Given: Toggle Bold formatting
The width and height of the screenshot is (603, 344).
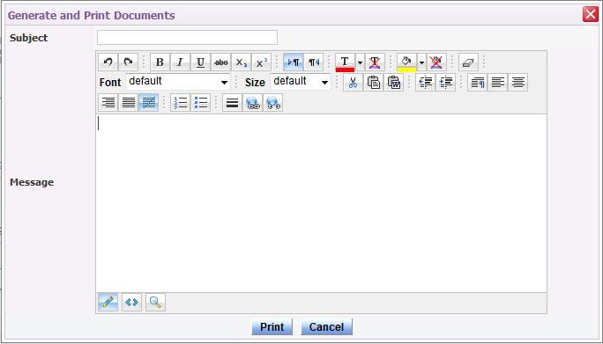Looking at the screenshot, I should point(160,62).
